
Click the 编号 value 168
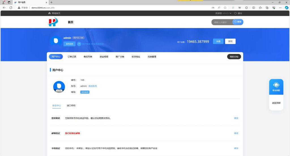[82, 80]
